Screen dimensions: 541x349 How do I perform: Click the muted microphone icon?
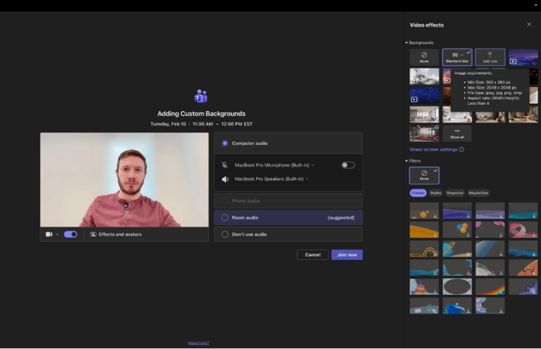[224, 165]
